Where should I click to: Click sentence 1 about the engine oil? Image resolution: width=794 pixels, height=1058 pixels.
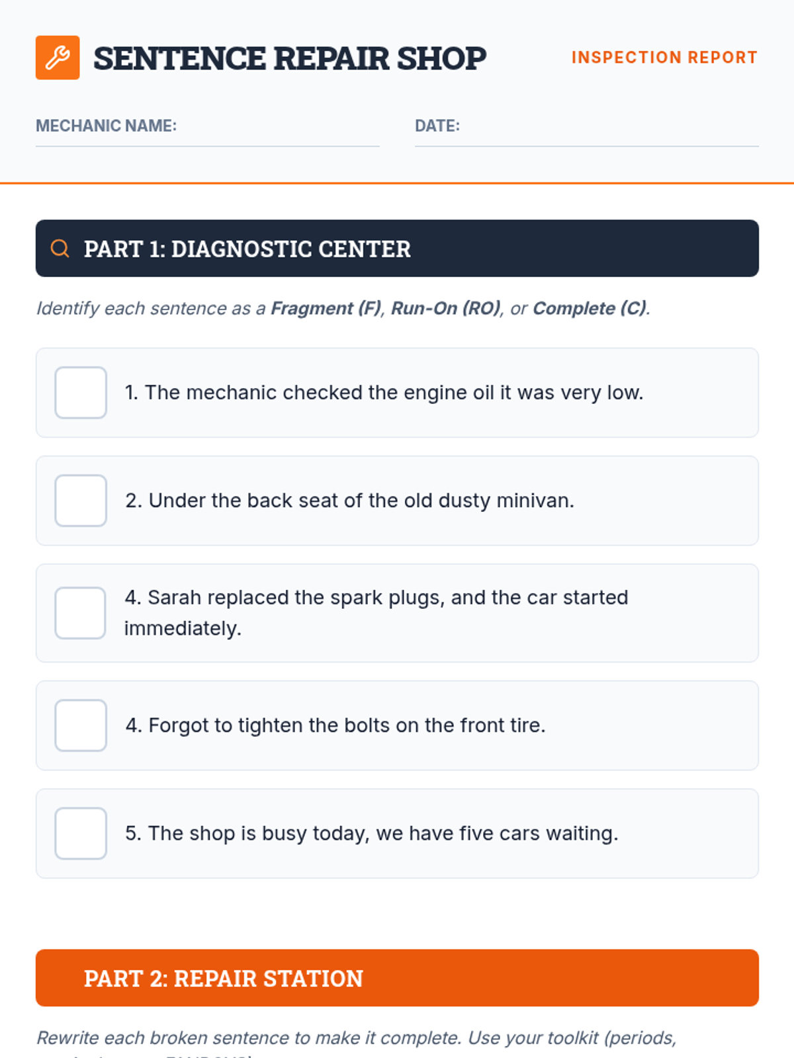click(384, 393)
